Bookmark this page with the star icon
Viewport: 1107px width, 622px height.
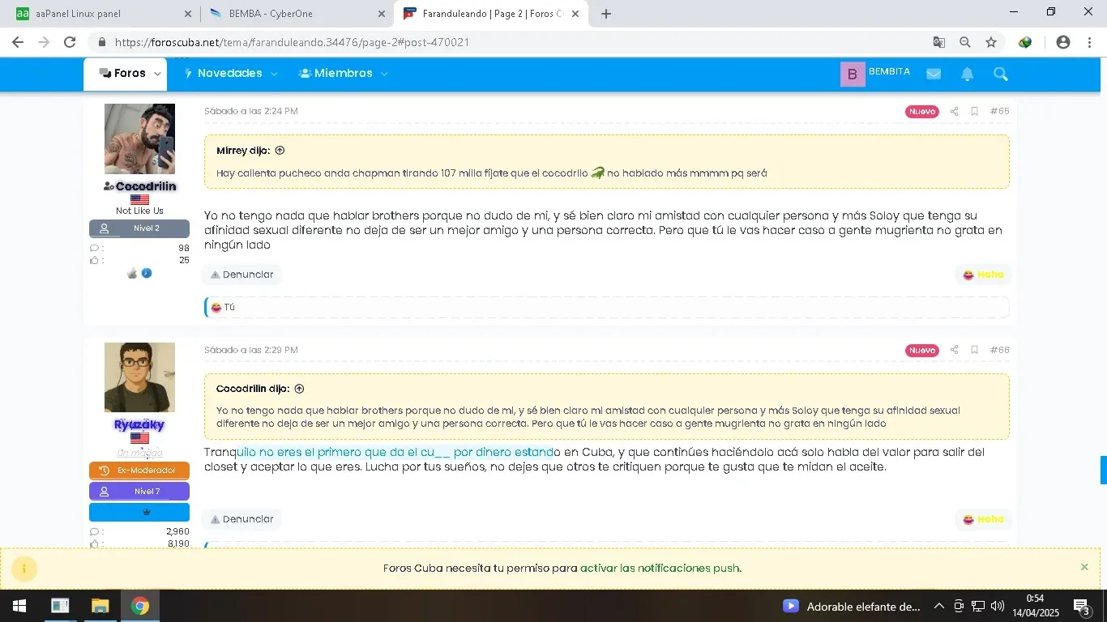pyautogui.click(x=990, y=42)
